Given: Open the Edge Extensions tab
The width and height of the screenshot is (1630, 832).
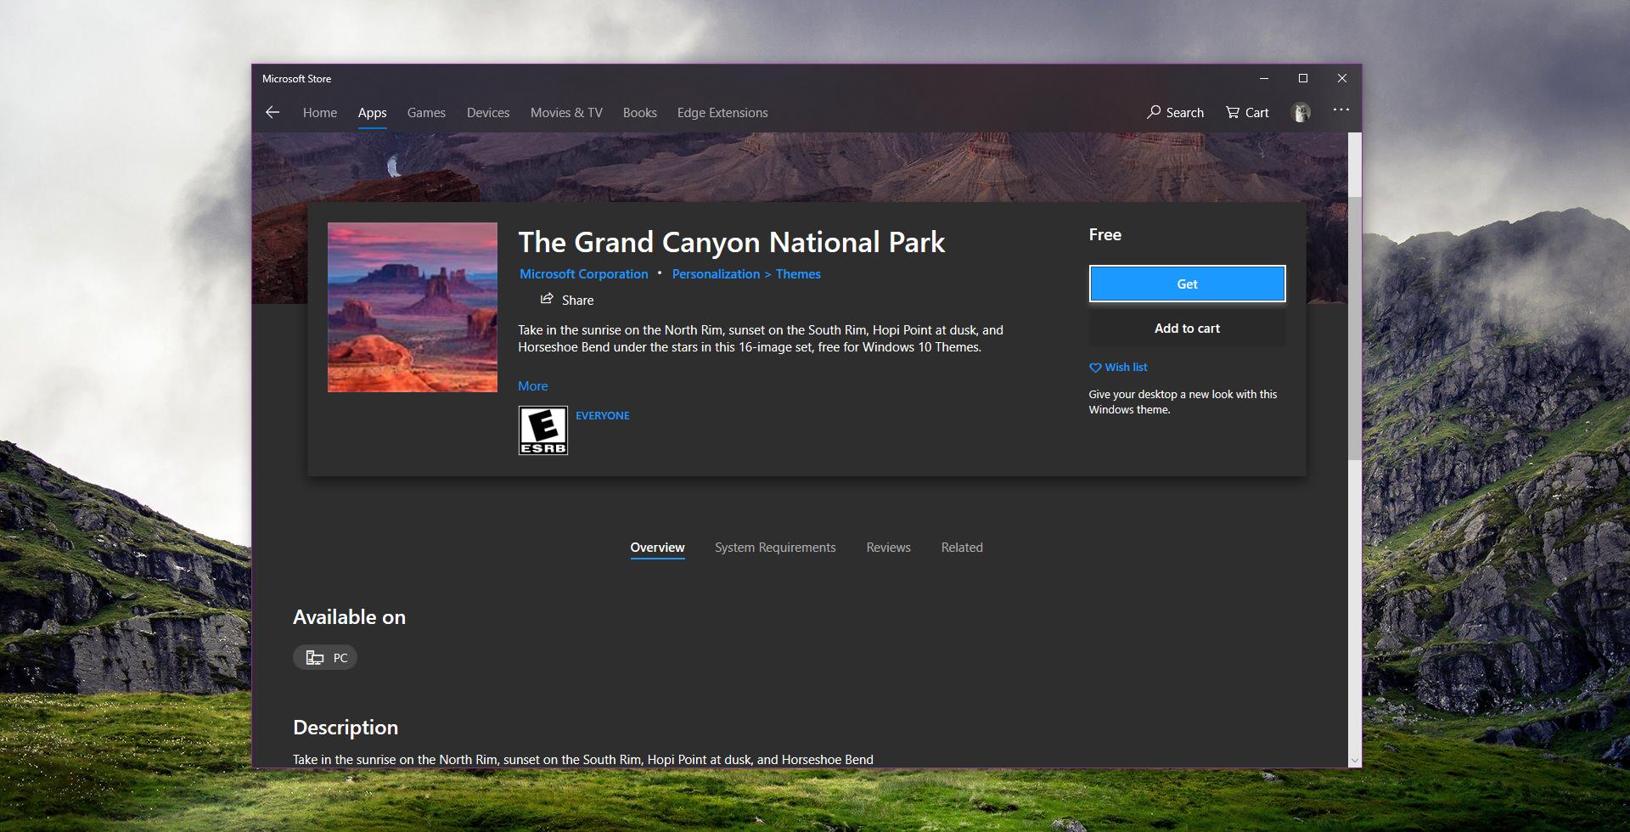Looking at the screenshot, I should click(x=722, y=113).
